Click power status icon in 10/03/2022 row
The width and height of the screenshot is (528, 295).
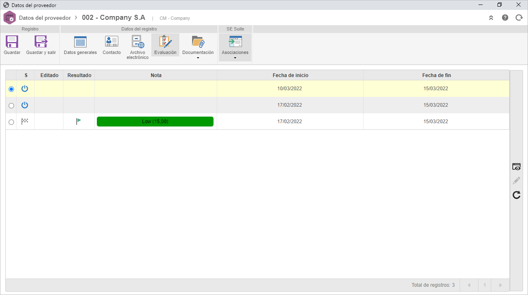click(x=25, y=89)
